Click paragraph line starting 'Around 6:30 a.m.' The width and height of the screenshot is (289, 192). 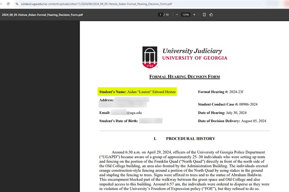[x=188, y=152]
